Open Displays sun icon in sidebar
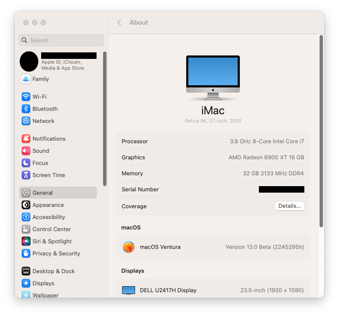This screenshot has height=316, width=339. 26,283
